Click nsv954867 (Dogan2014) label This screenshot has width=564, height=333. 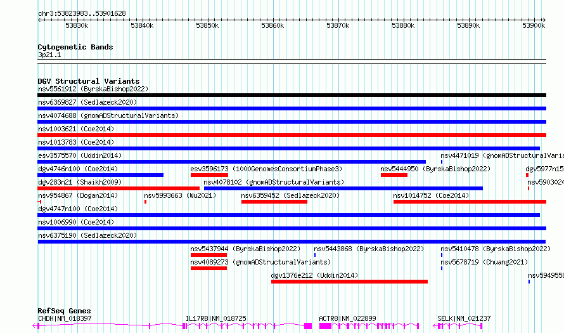pyautogui.click(x=78, y=195)
